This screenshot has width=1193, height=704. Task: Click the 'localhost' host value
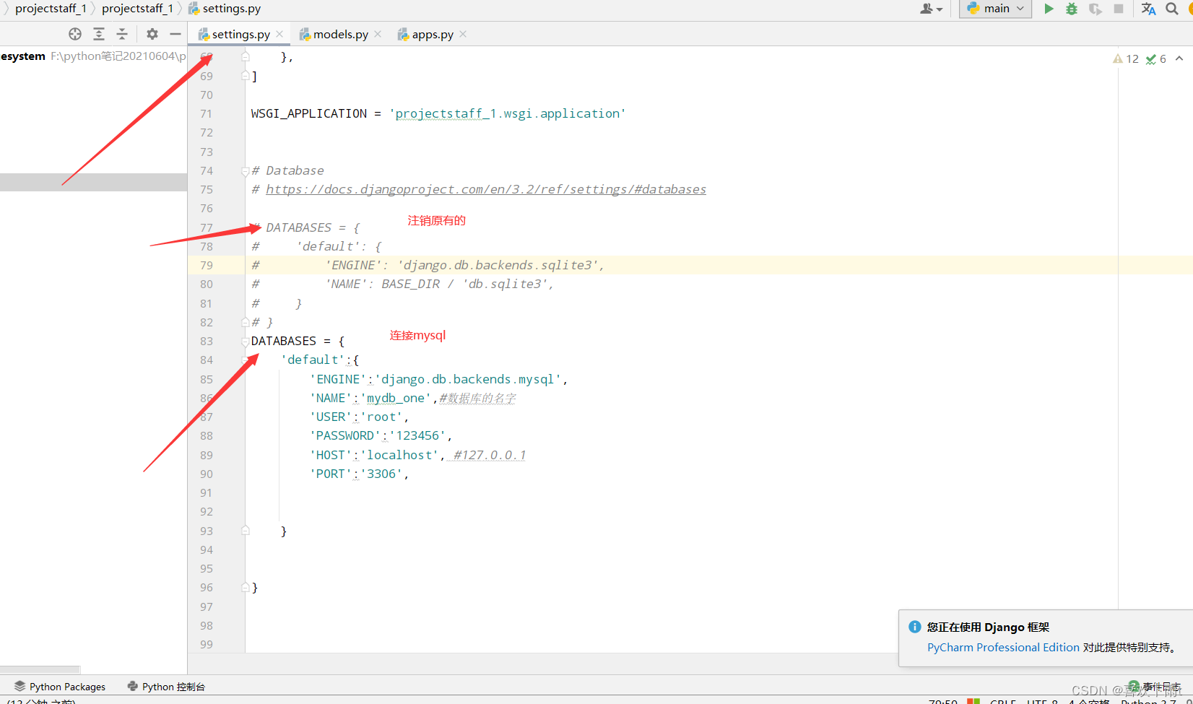coord(399,455)
